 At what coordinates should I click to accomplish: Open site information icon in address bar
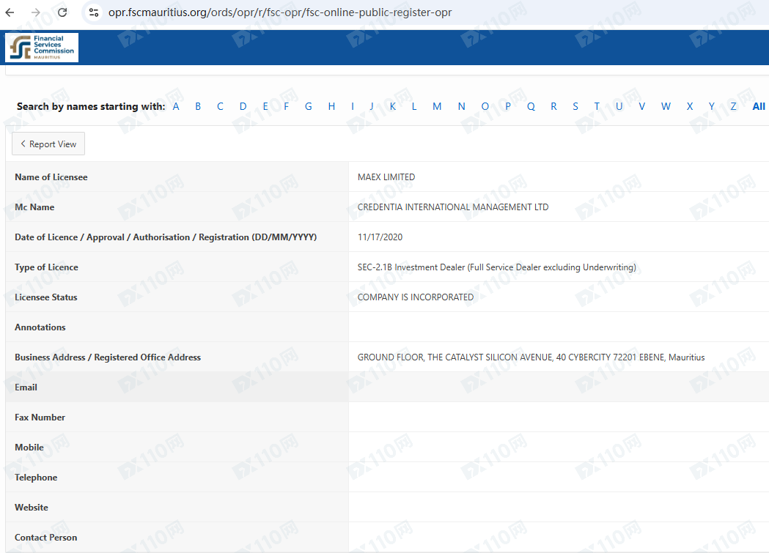point(93,12)
